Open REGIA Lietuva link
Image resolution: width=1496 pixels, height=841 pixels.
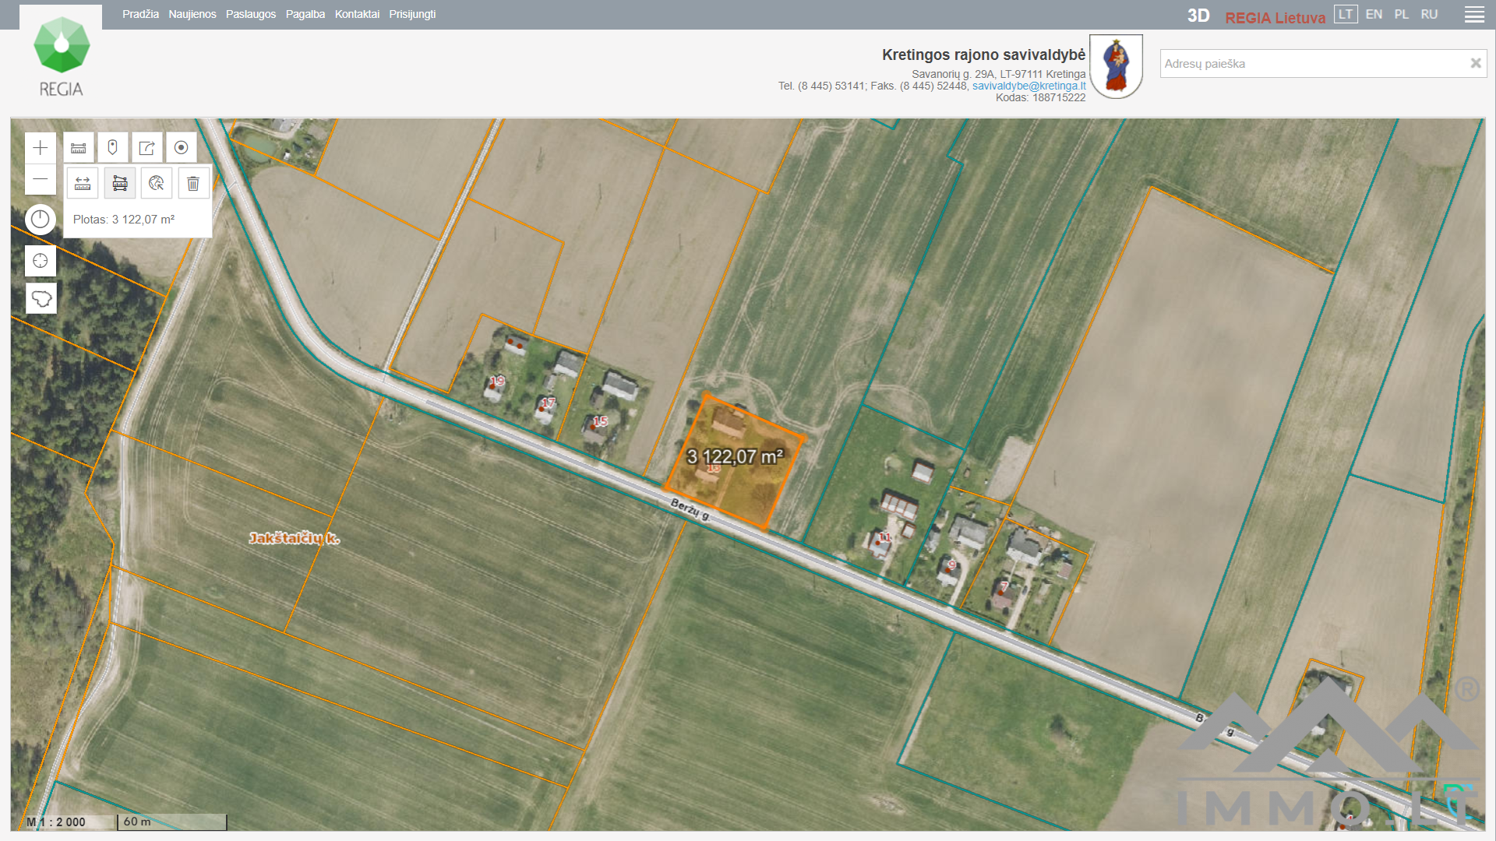1275,17
